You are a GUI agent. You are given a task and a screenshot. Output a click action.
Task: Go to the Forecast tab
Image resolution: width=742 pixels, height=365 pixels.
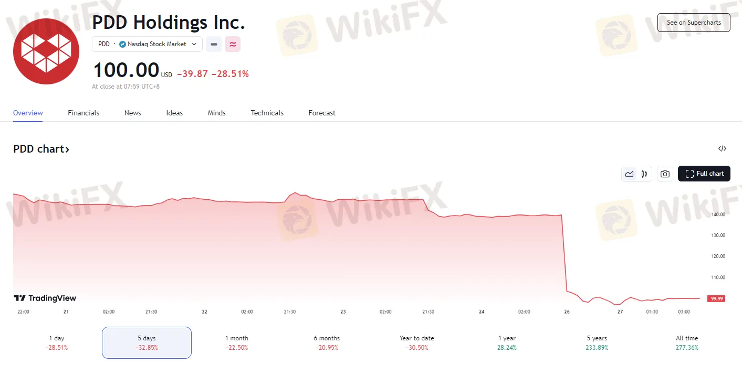(322, 113)
